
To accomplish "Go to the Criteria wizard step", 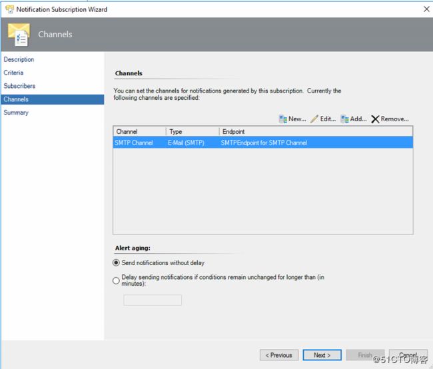I will pyautogui.click(x=13, y=73).
